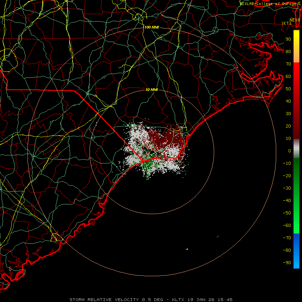Click the 0 value on the velocity scale
The width and height of the screenshot is (302, 302).
pos(290,151)
